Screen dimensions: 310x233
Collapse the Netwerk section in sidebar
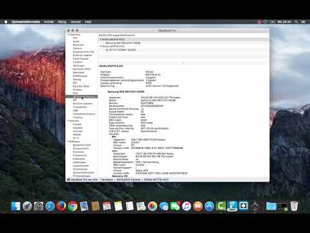coord(68,121)
